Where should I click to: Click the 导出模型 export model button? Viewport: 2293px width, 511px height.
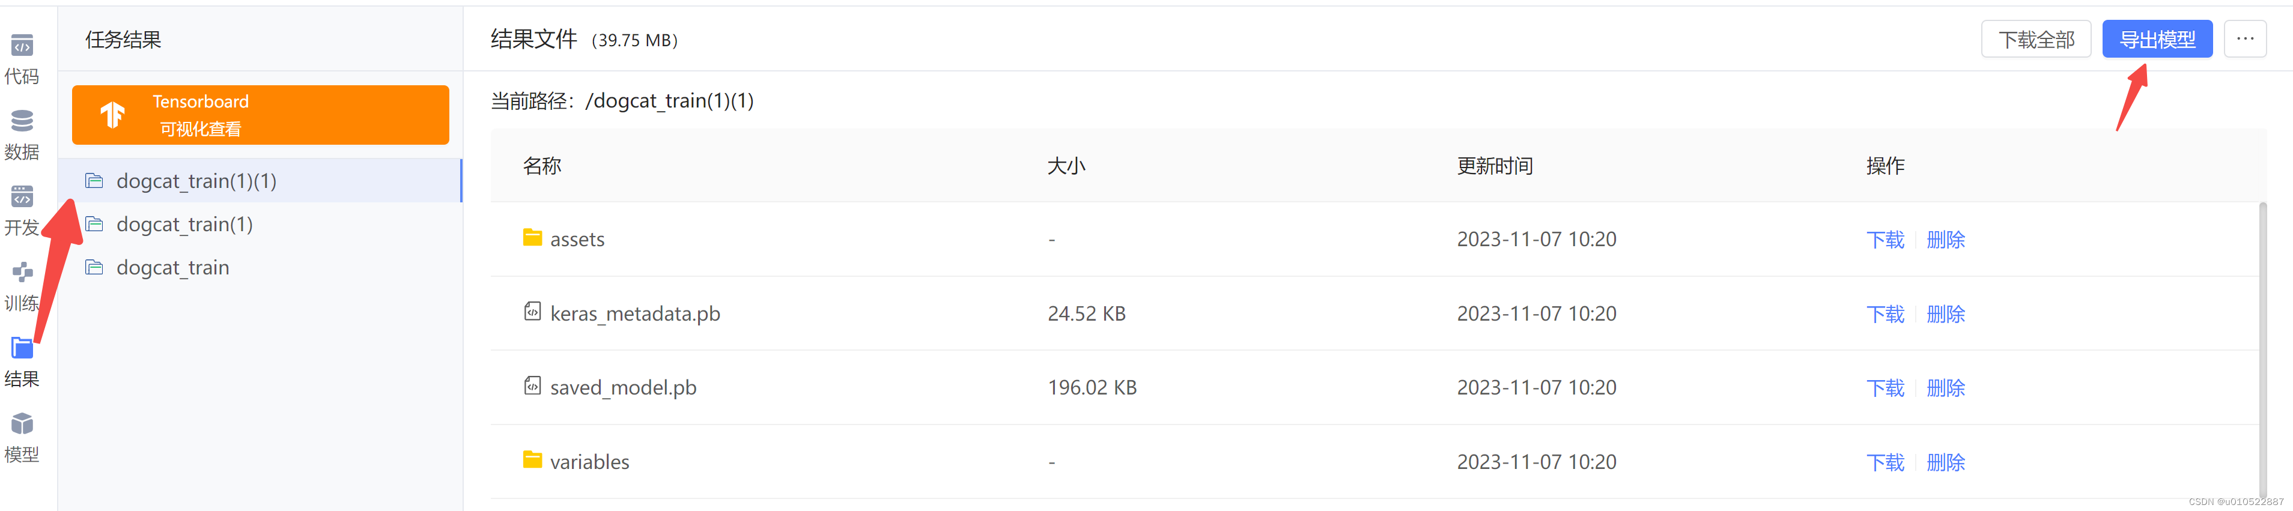(2157, 39)
